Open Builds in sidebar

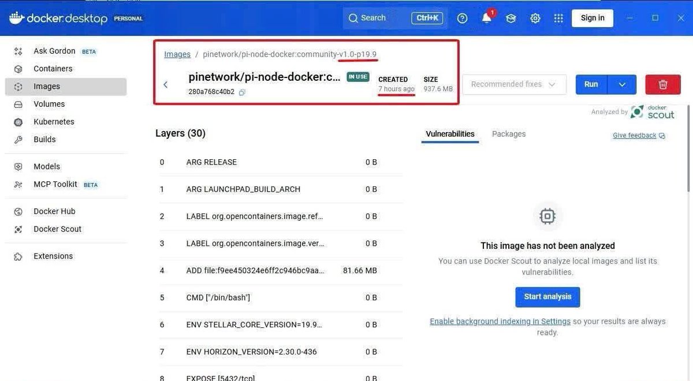click(66, 140)
